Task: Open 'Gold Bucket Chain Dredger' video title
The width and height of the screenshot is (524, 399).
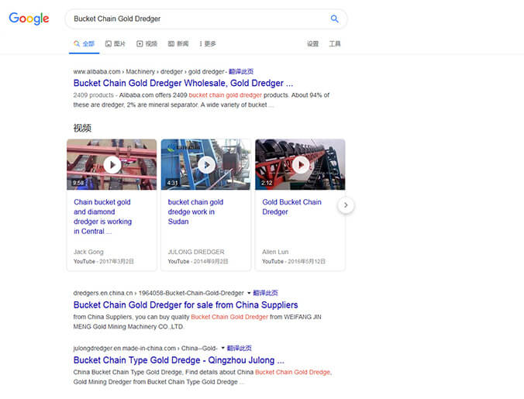Action: tap(291, 207)
